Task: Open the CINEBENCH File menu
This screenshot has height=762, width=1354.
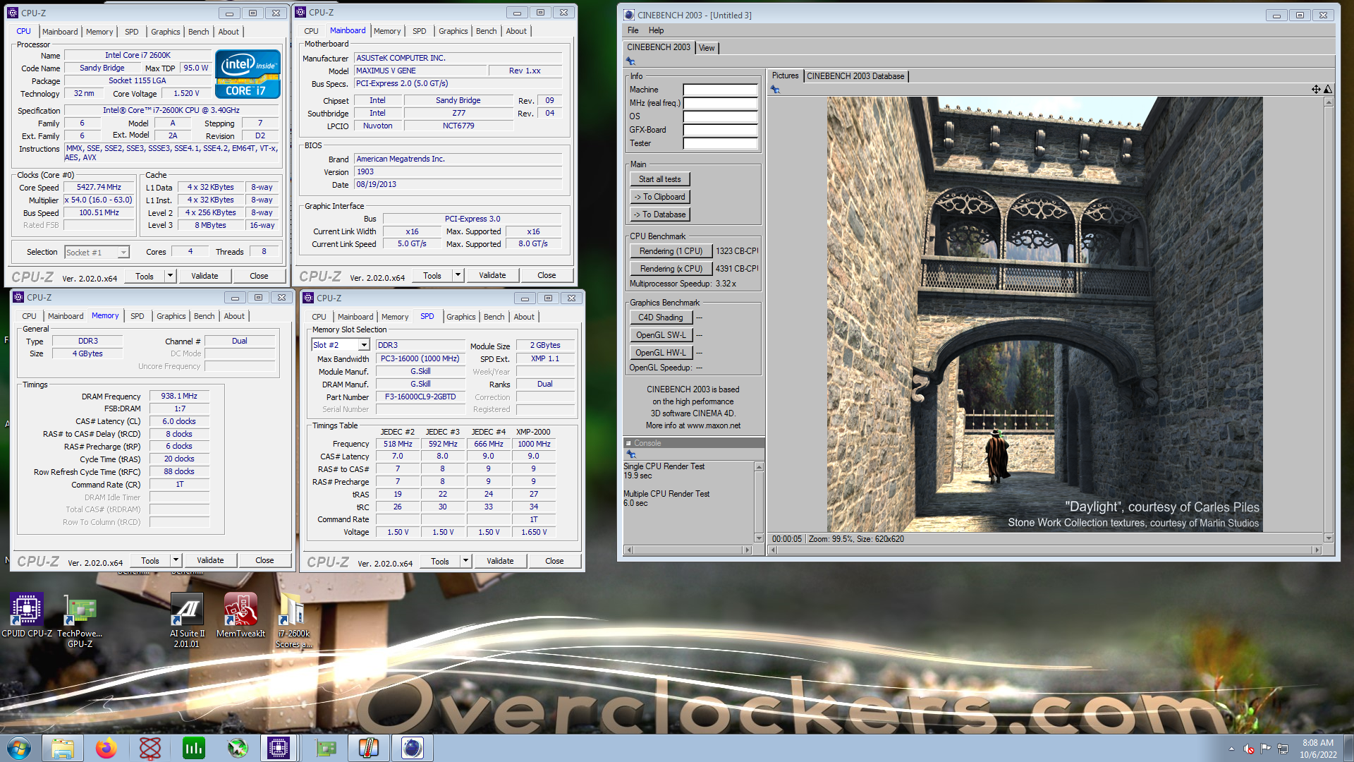Action: [x=633, y=30]
